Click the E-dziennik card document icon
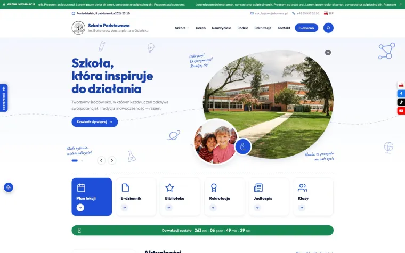This screenshot has width=405, height=253. coord(125,187)
